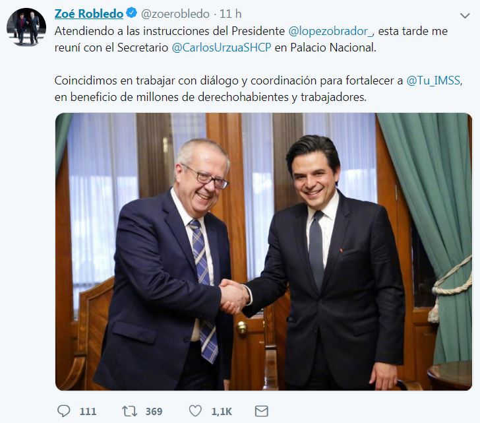Click the reply speech bubble icon
This screenshot has width=480, height=423.
pyautogui.click(x=64, y=410)
